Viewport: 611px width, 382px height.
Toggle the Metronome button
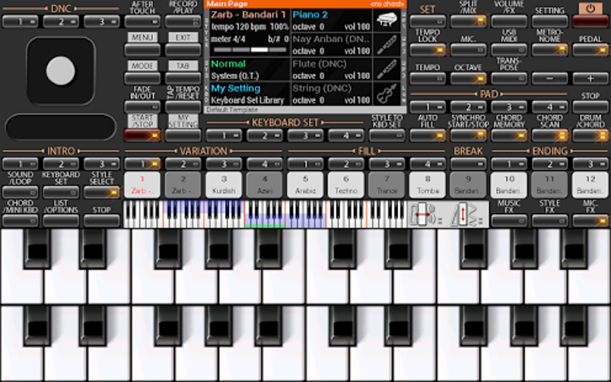click(549, 51)
